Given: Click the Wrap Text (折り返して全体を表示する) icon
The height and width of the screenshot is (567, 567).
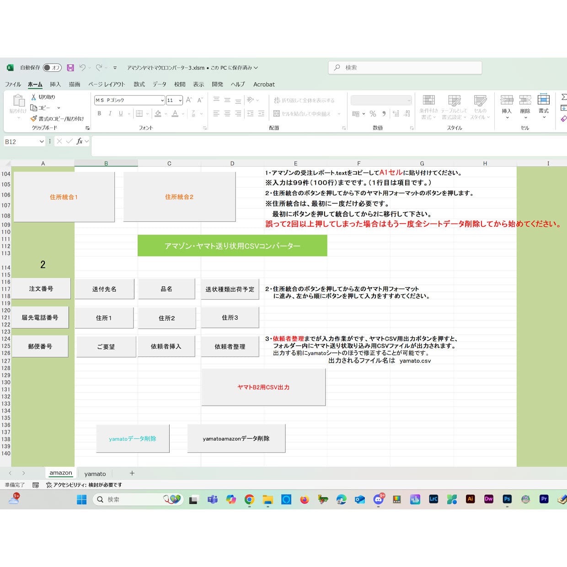Looking at the screenshot, I should point(277,100).
